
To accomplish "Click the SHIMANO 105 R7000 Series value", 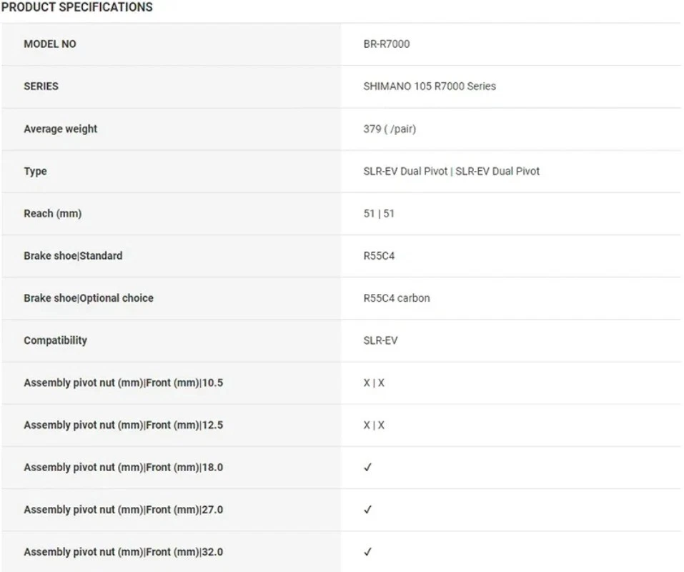I will click(430, 86).
